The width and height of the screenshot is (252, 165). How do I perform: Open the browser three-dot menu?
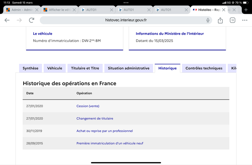coord(245,20)
